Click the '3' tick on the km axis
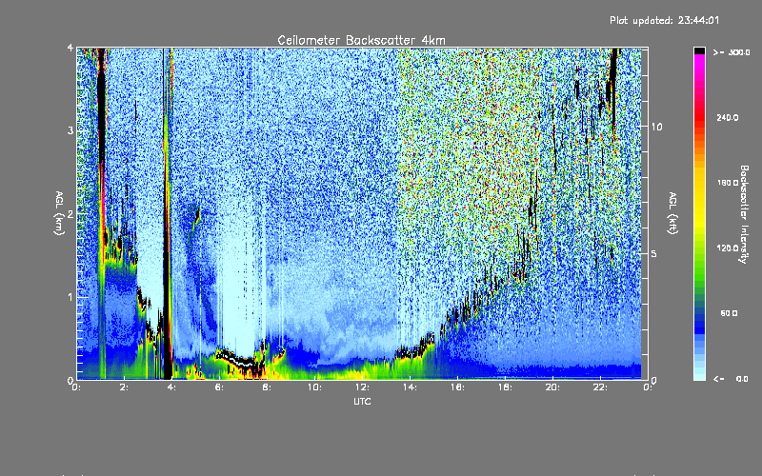Image resolution: width=762 pixels, height=476 pixels. 70,130
